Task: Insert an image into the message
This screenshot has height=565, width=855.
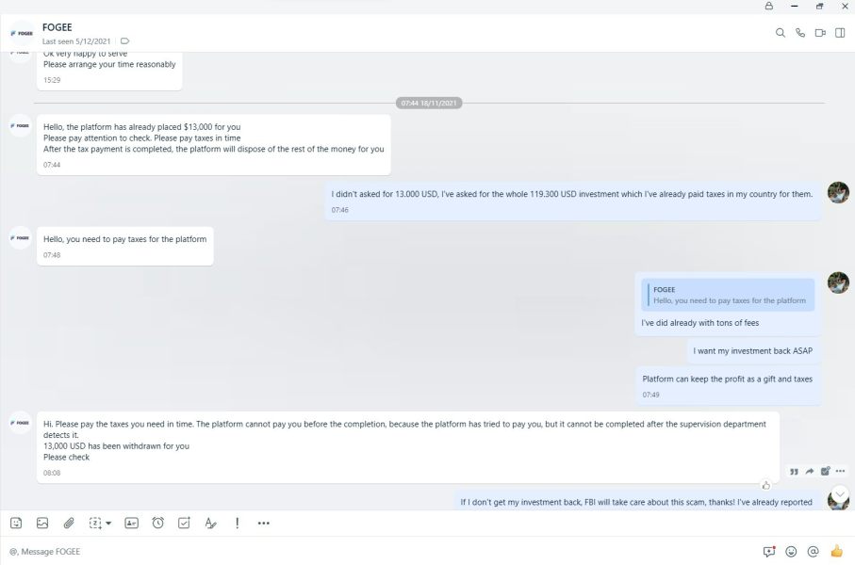Action: click(42, 523)
